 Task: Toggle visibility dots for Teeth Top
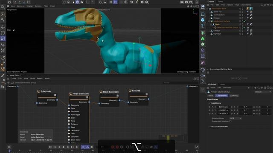click(x=242, y=12)
